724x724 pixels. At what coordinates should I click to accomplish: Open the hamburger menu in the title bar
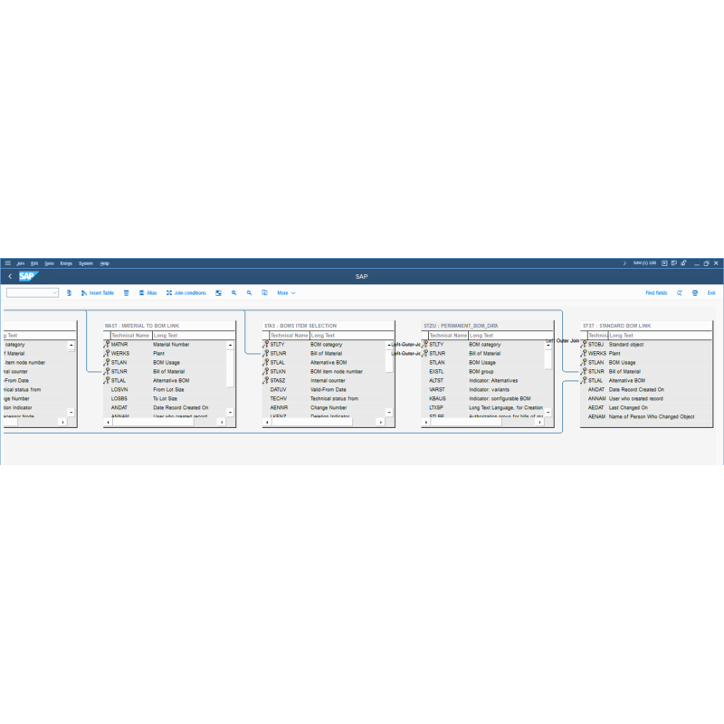(x=8, y=263)
